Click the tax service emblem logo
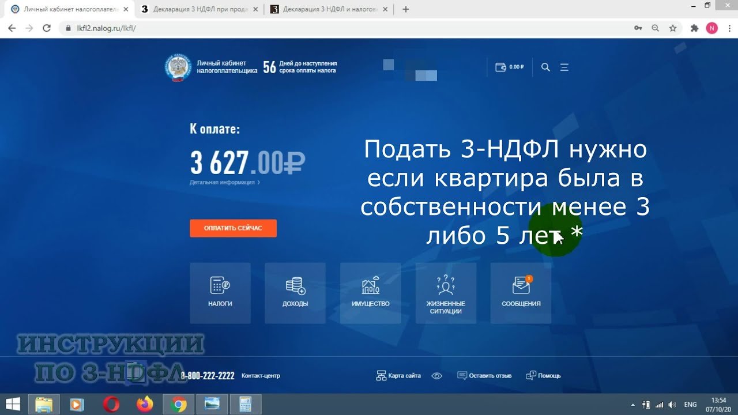 [178, 67]
